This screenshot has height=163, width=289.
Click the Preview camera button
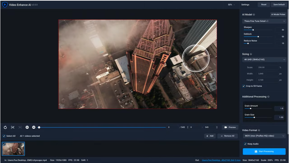click(x=230, y=127)
